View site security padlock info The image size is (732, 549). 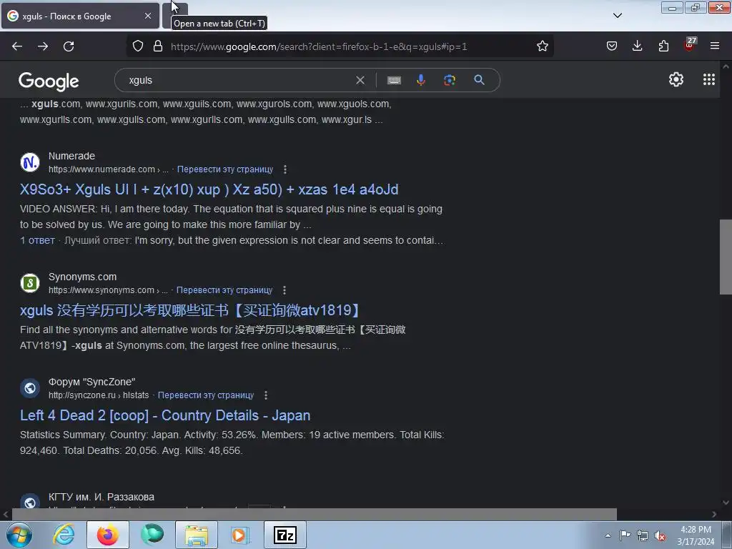[x=158, y=46]
